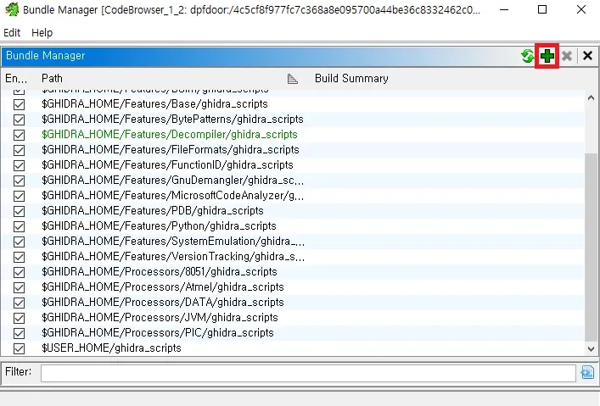Toggle checkbox for MicrosoftCodeAnalyzer bundle
600x406 pixels.
point(19,196)
